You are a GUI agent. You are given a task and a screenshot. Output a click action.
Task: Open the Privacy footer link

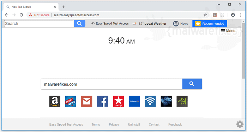coord(114,125)
